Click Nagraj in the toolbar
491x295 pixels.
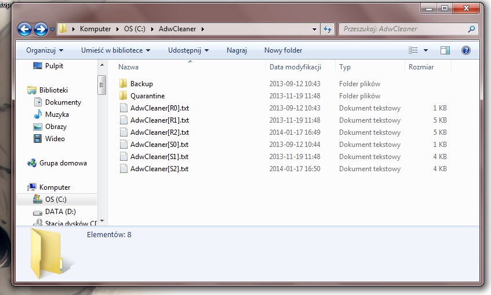tap(237, 50)
